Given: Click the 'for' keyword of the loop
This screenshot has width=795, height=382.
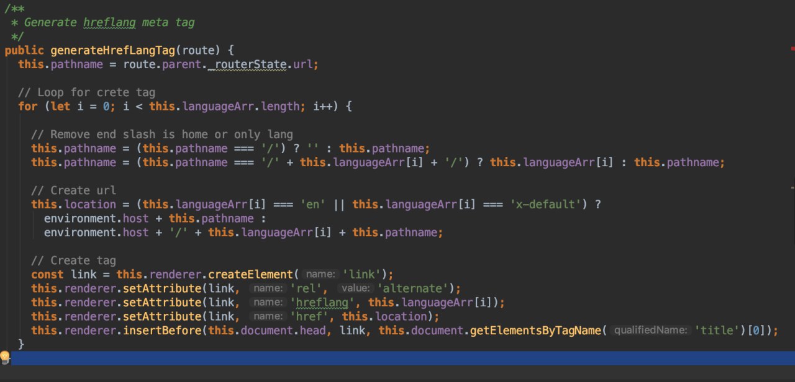Looking at the screenshot, I should 27,107.
